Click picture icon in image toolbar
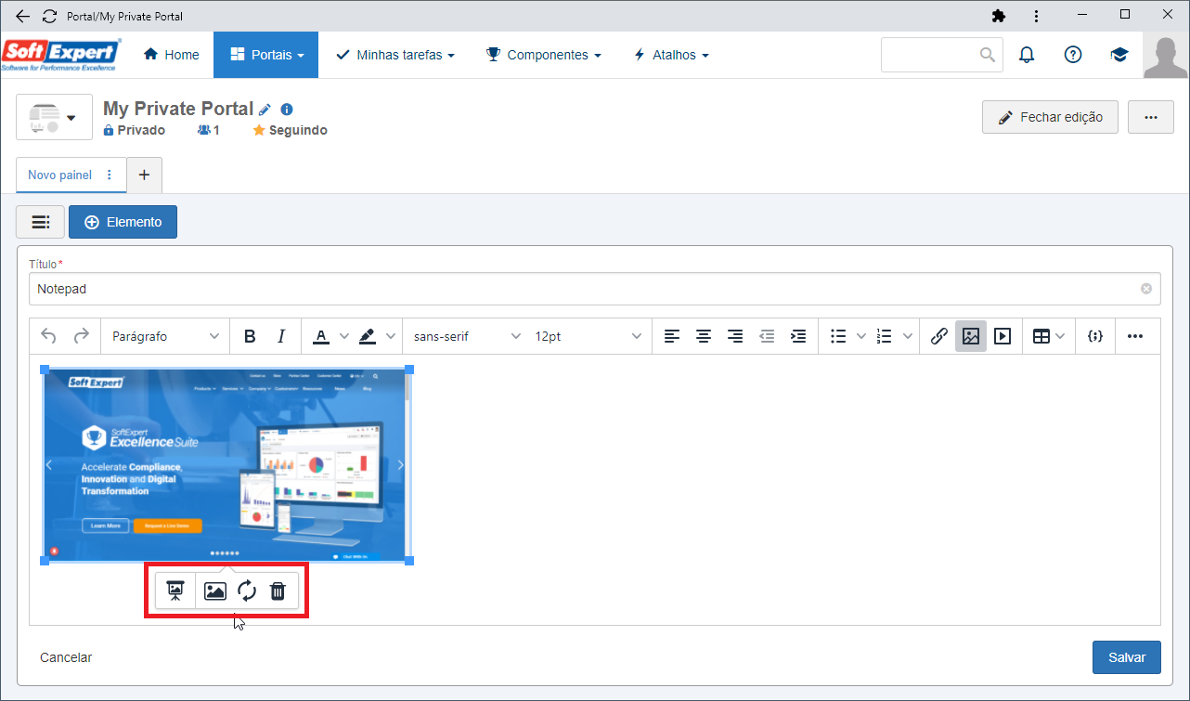The height and width of the screenshot is (701, 1190). 215,591
